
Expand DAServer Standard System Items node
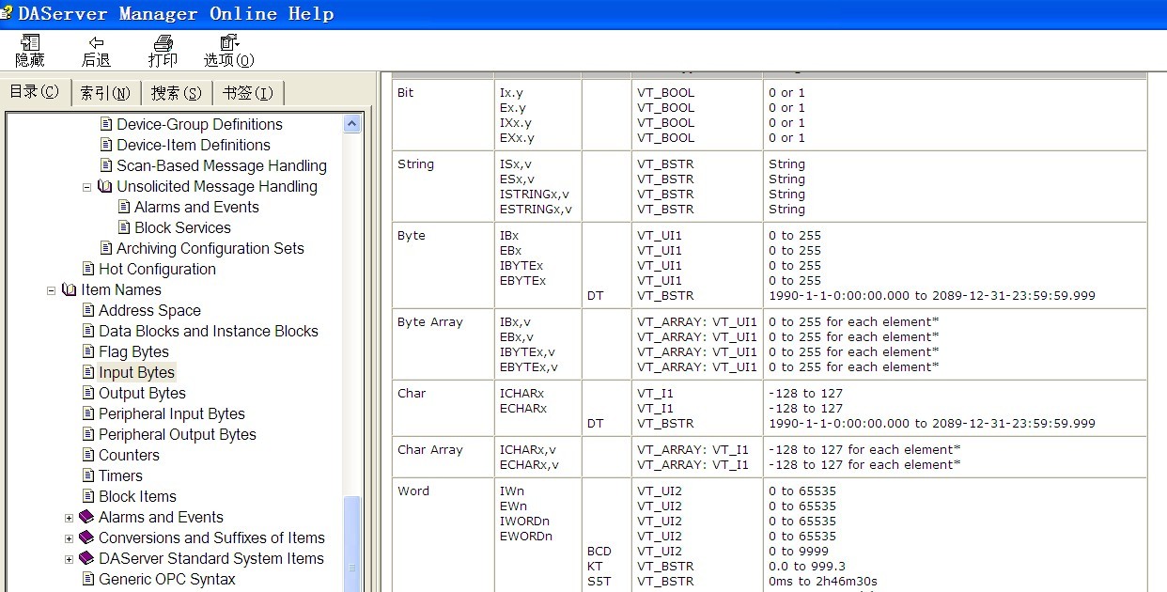pyautogui.click(x=69, y=559)
